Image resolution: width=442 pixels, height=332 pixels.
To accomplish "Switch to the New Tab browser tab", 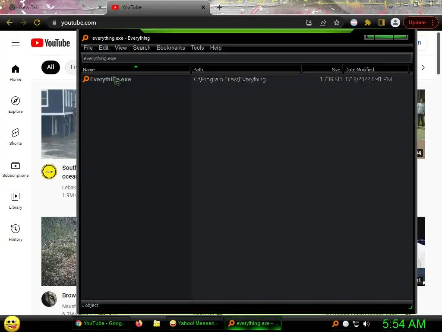I will (x=54, y=7).
